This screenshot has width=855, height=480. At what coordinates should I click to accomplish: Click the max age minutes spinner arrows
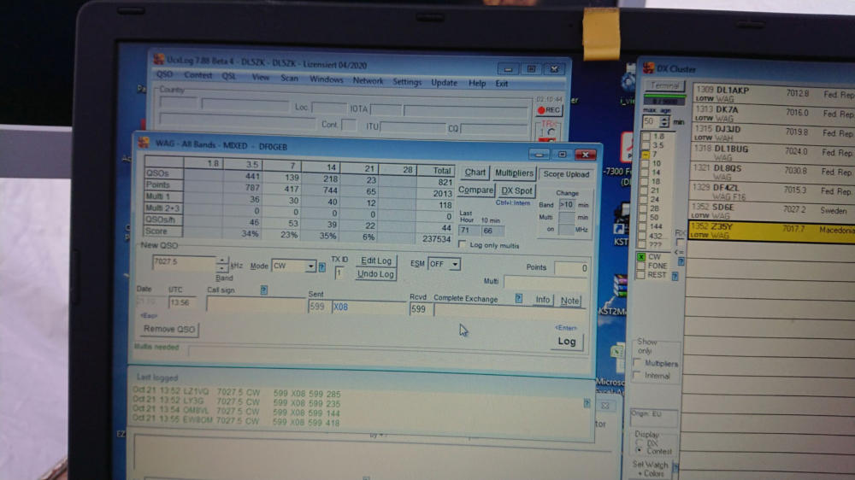(664, 122)
